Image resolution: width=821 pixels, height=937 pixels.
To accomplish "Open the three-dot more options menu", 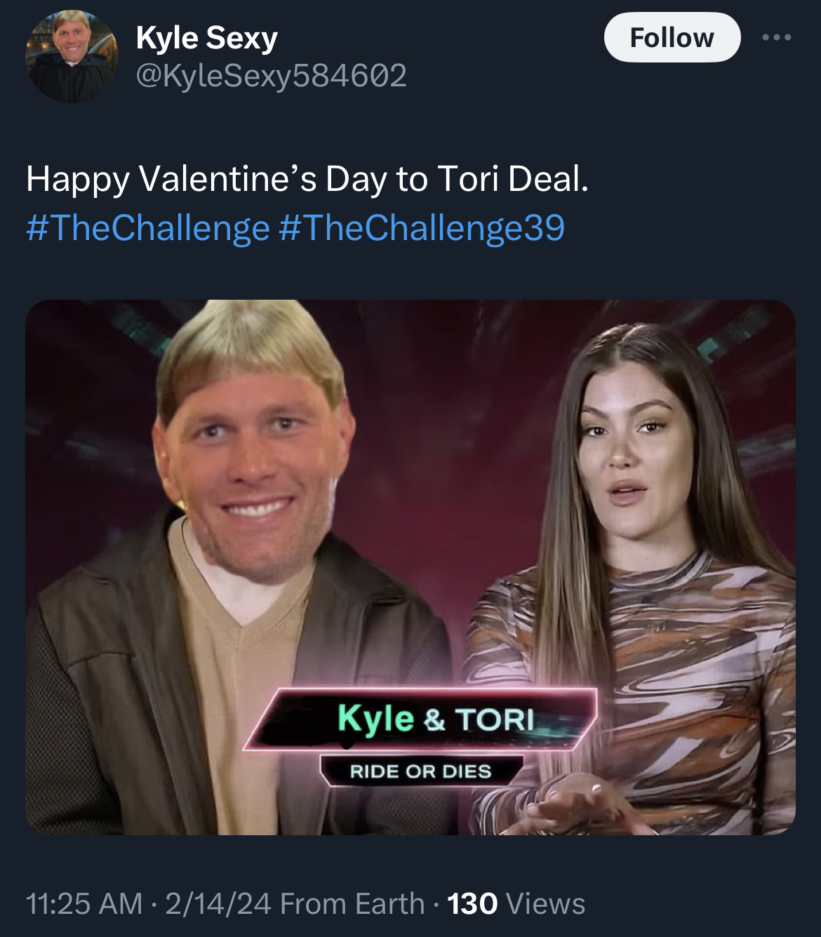I will [x=777, y=37].
